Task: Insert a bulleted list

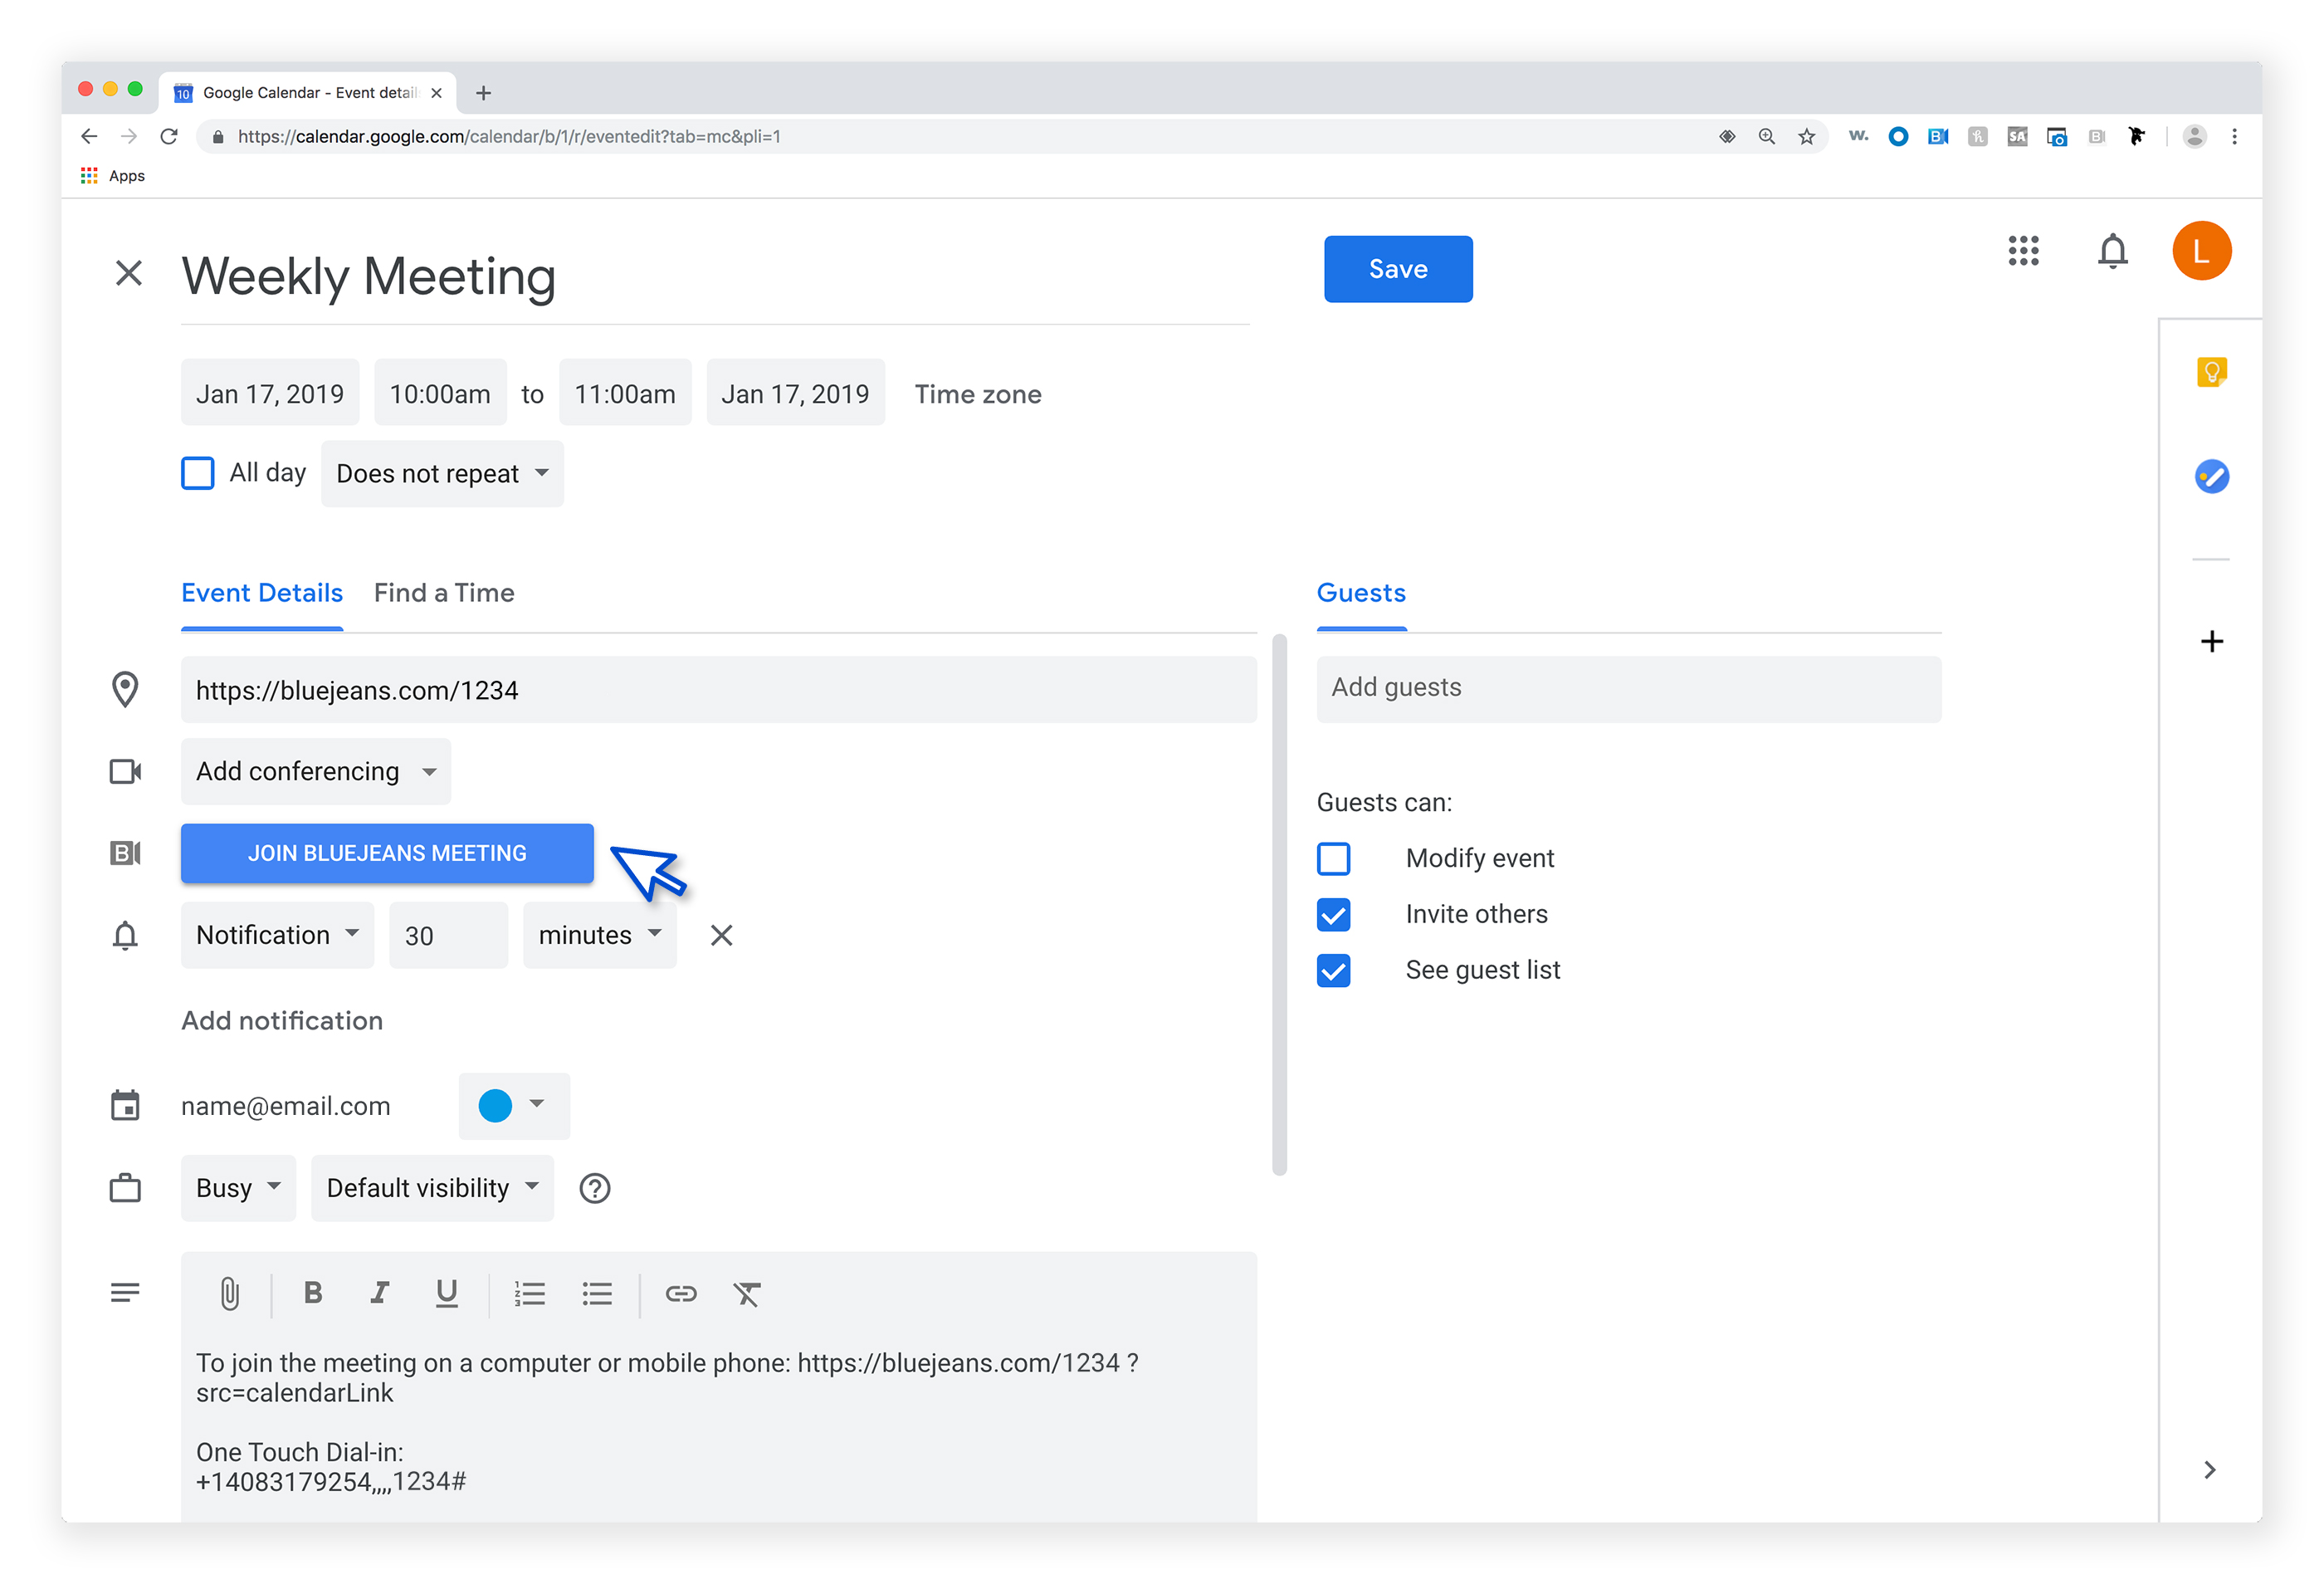Action: click(596, 1293)
